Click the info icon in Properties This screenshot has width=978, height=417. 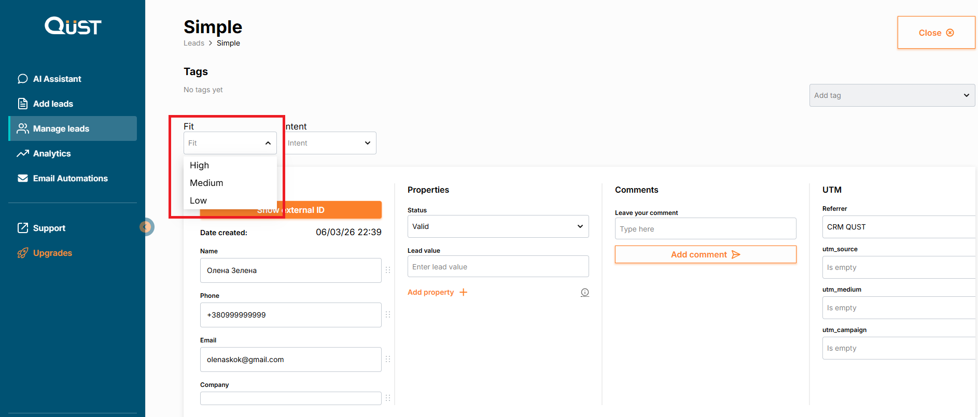click(584, 292)
